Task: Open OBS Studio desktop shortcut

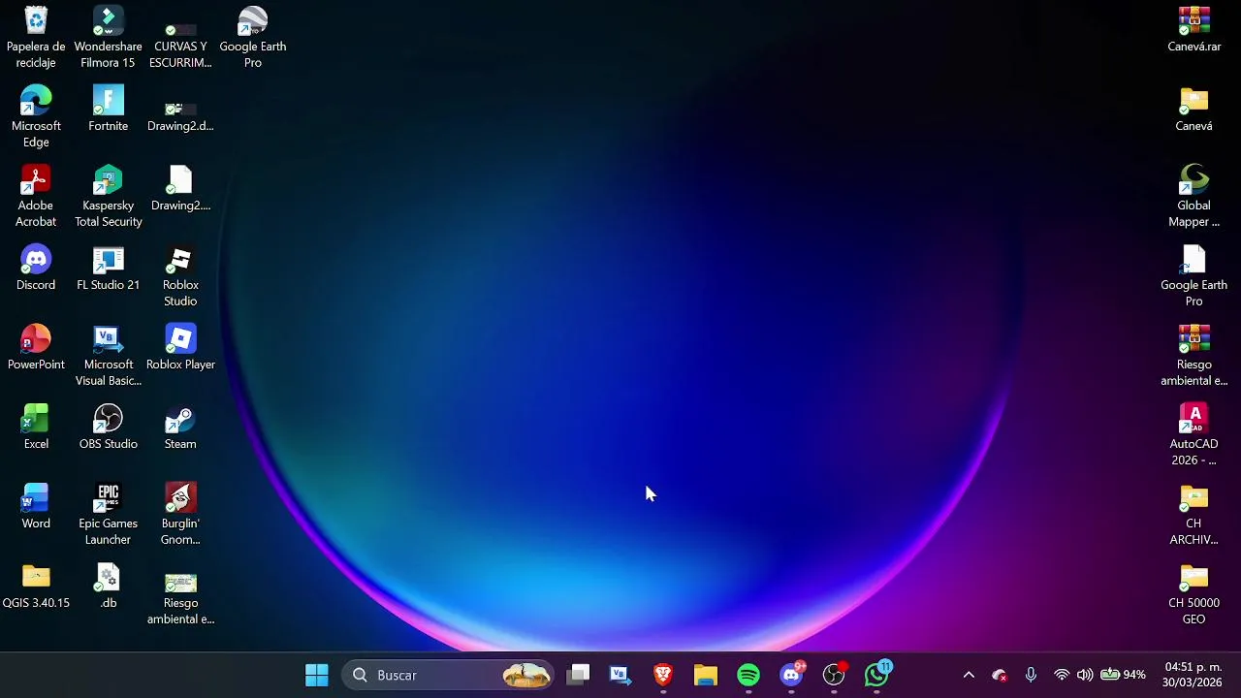Action: coord(108,427)
